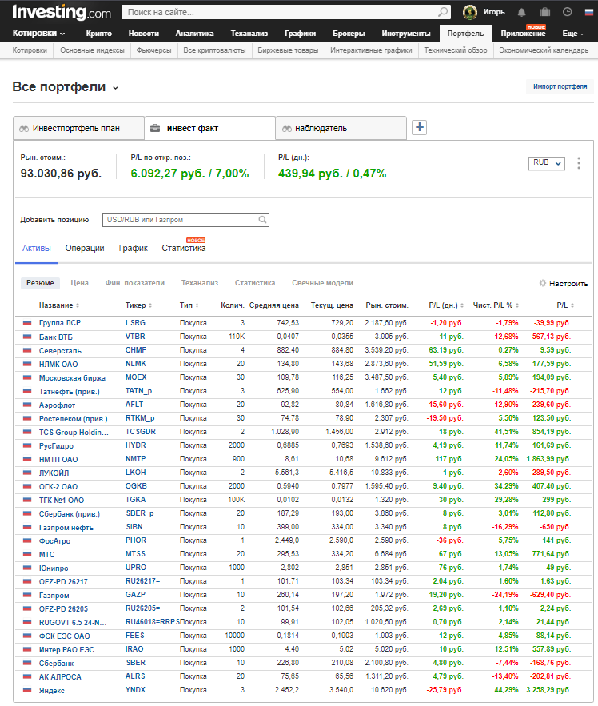Open the user avatar for Игорь
Image resolution: width=598 pixels, height=706 pixels.
point(469,12)
